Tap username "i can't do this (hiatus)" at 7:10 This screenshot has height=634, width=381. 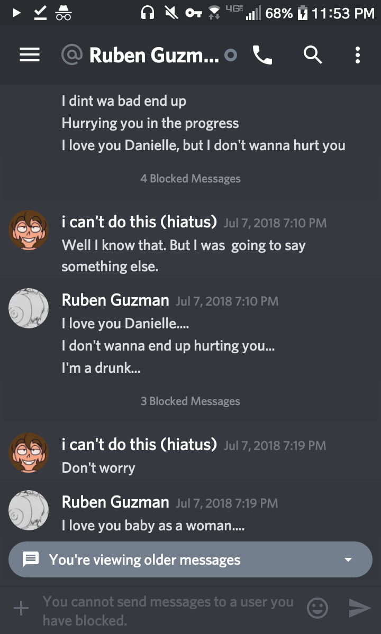pyautogui.click(x=139, y=222)
